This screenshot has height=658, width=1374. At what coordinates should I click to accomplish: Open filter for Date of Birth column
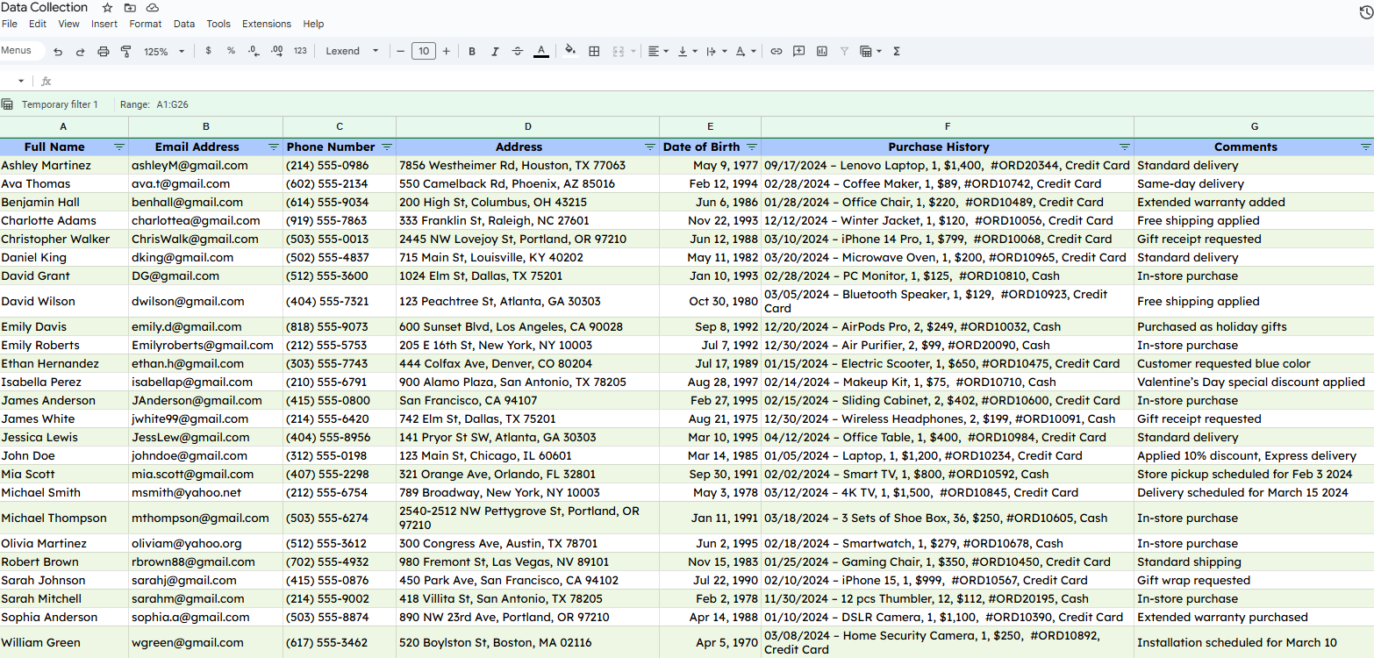pos(752,147)
